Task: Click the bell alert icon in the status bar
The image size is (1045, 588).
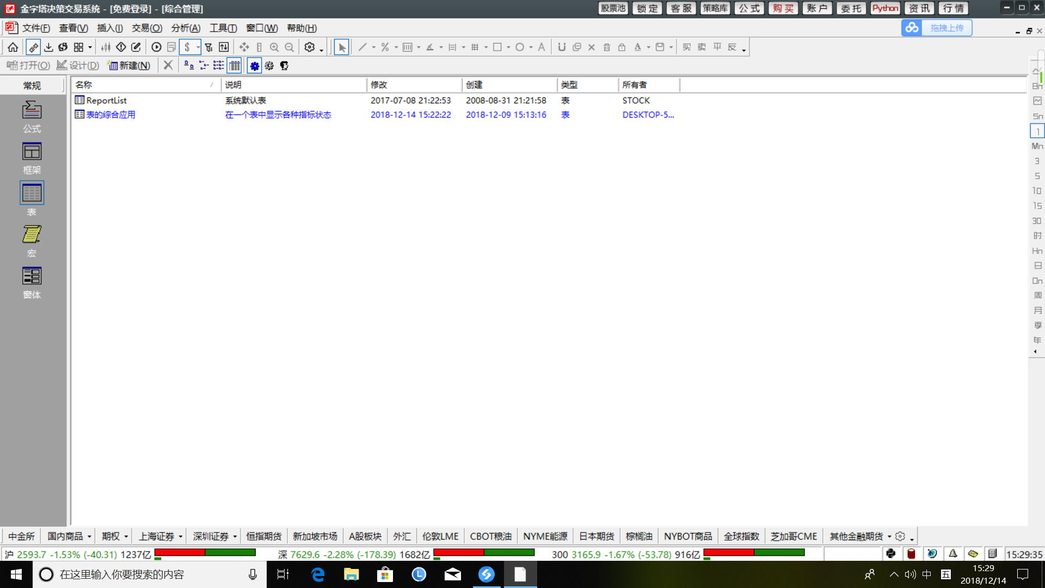Action: point(952,554)
